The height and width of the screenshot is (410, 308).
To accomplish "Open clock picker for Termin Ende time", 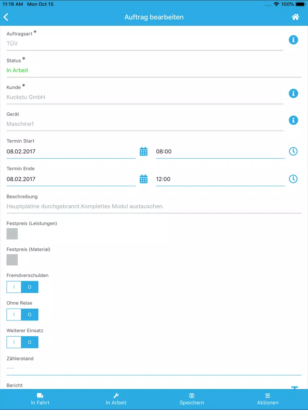I will [x=293, y=179].
